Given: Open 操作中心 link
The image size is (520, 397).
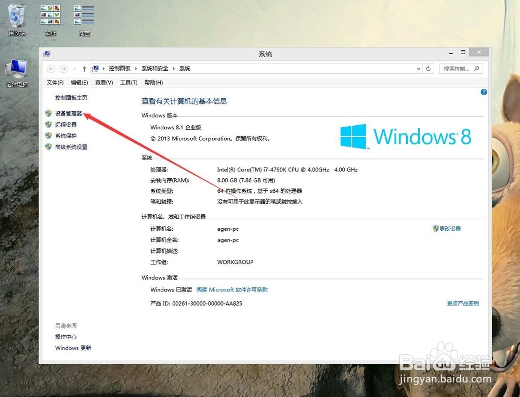Looking at the screenshot, I should point(66,337).
